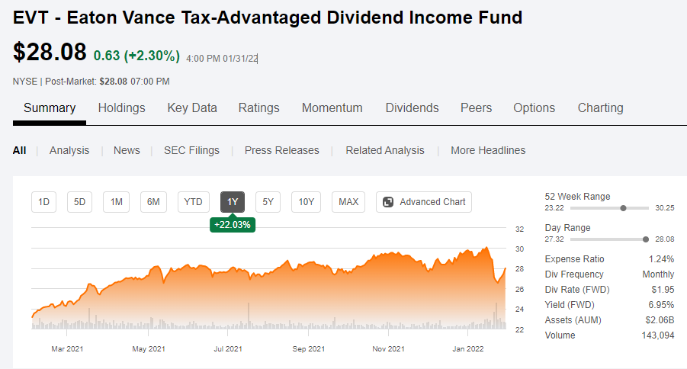Click the 30.25 range high value
687x369 pixels.
pyautogui.click(x=665, y=208)
